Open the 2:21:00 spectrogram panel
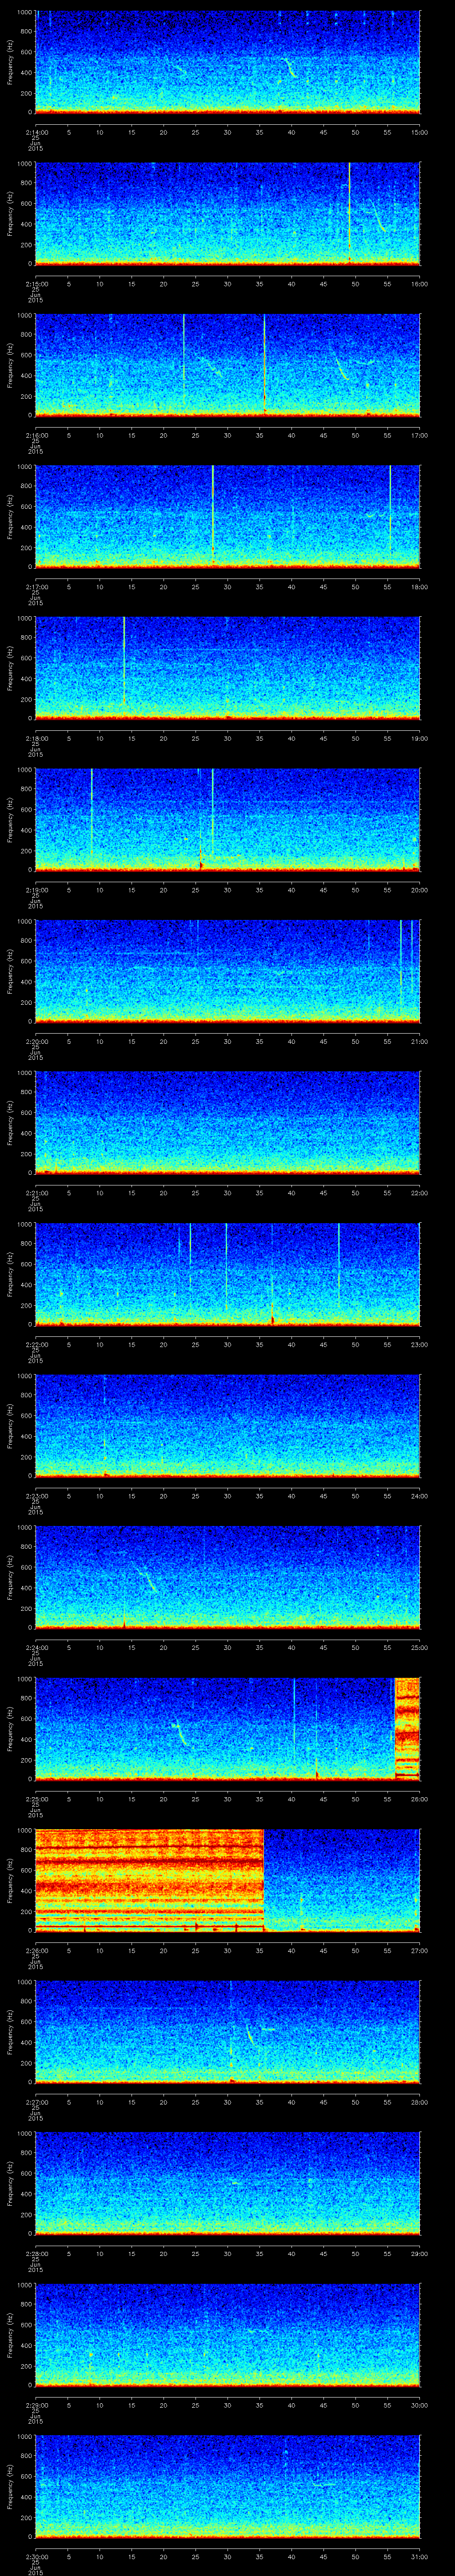The width and height of the screenshot is (455, 2576). pyautogui.click(x=227, y=1123)
